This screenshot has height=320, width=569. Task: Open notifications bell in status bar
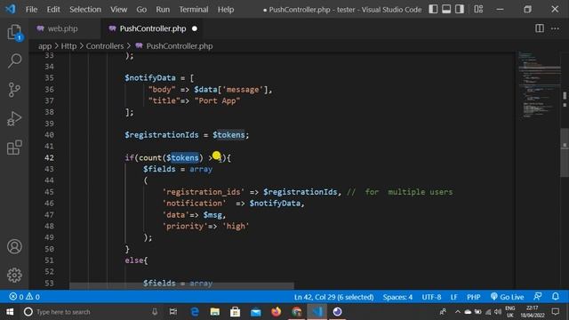click(556, 296)
